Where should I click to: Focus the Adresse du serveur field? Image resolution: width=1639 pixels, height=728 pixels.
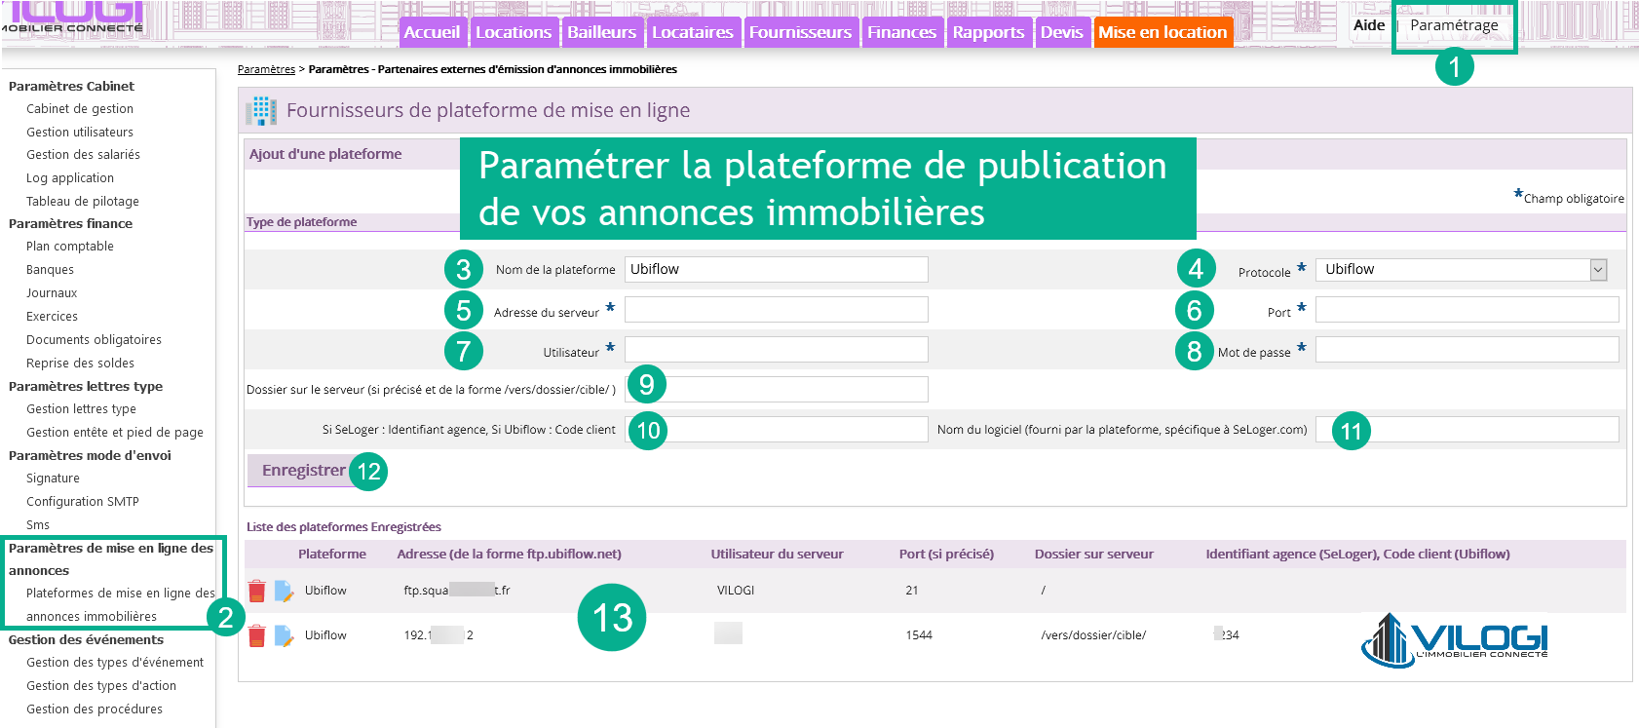tap(776, 310)
